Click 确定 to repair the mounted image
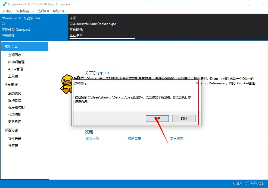Image resolution: width=268 pixels, height=188 pixels. (x=157, y=118)
